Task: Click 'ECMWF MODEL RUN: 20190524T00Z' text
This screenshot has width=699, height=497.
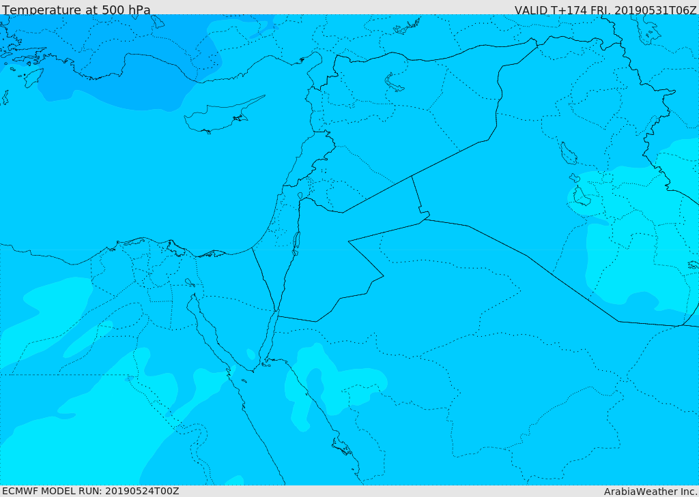Action: [91, 491]
